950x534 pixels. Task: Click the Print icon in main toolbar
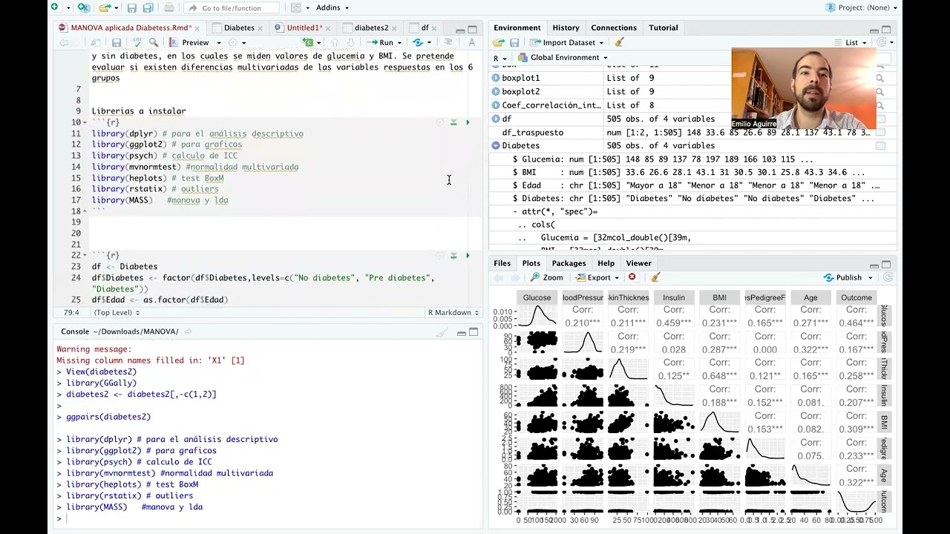169,7
